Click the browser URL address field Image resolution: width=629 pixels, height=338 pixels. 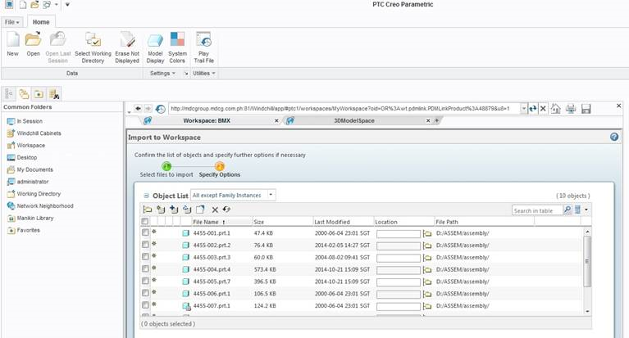coord(344,109)
